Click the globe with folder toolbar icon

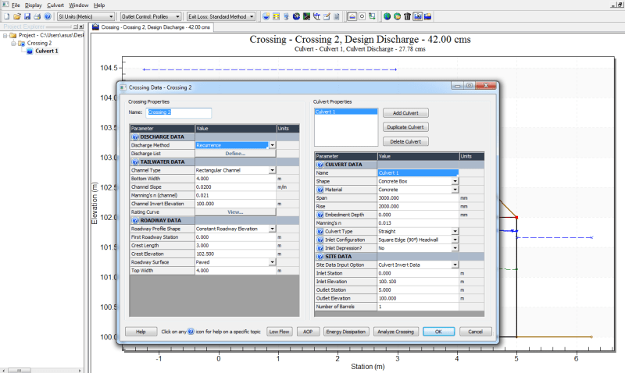pos(398,16)
